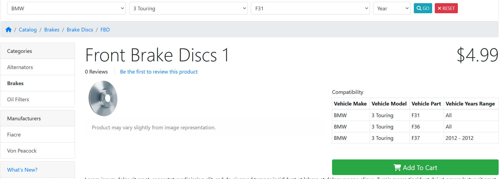Click the Manufacturers sidebar heading

tap(38, 118)
